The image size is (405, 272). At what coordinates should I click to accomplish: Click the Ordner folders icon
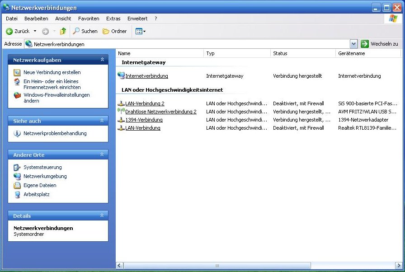click(x=106, y=31)
